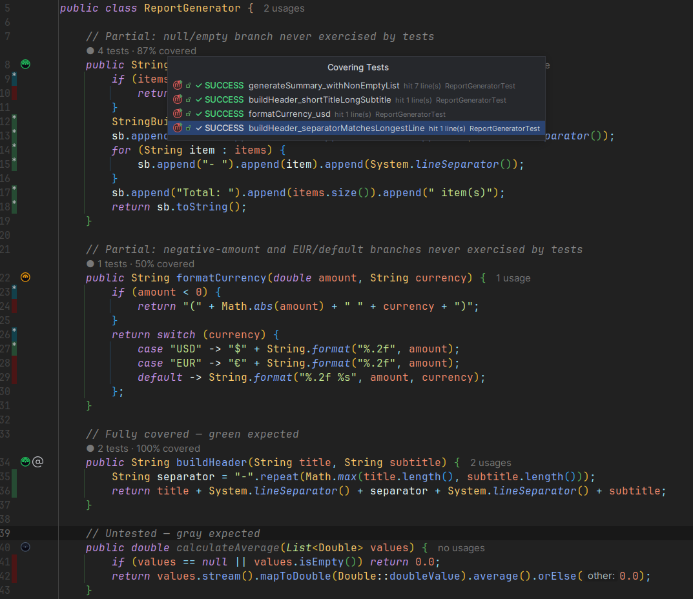Click the green coverage gutter icon on line 8

(x=26, y=65)
